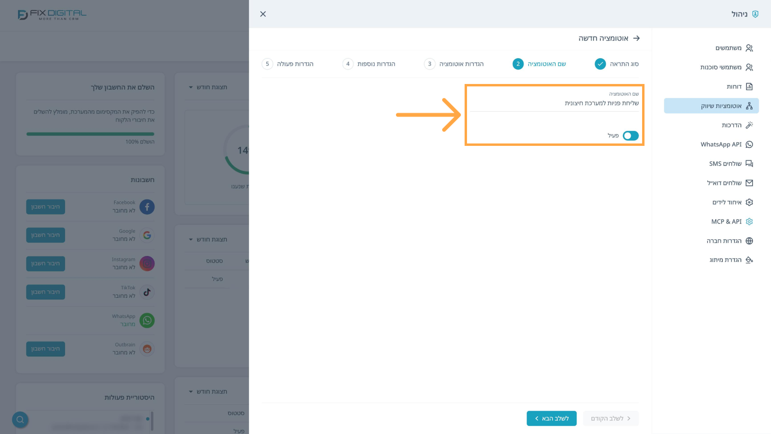The width and height of the screenshot is (771, 434).
Task: Click the WhatsApp API icon in sidebar
Action: point(749,145)
